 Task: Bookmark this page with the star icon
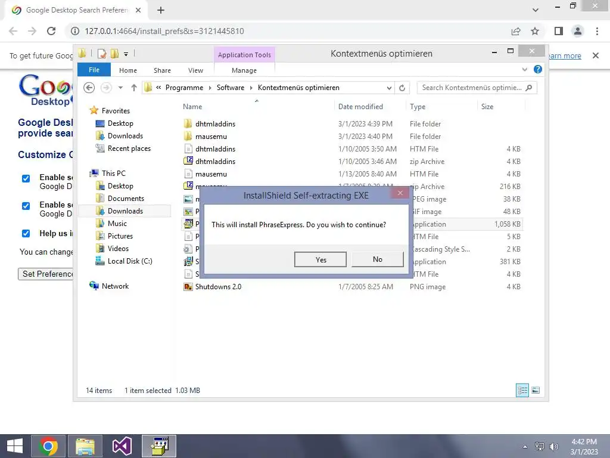tap(536, 31)
